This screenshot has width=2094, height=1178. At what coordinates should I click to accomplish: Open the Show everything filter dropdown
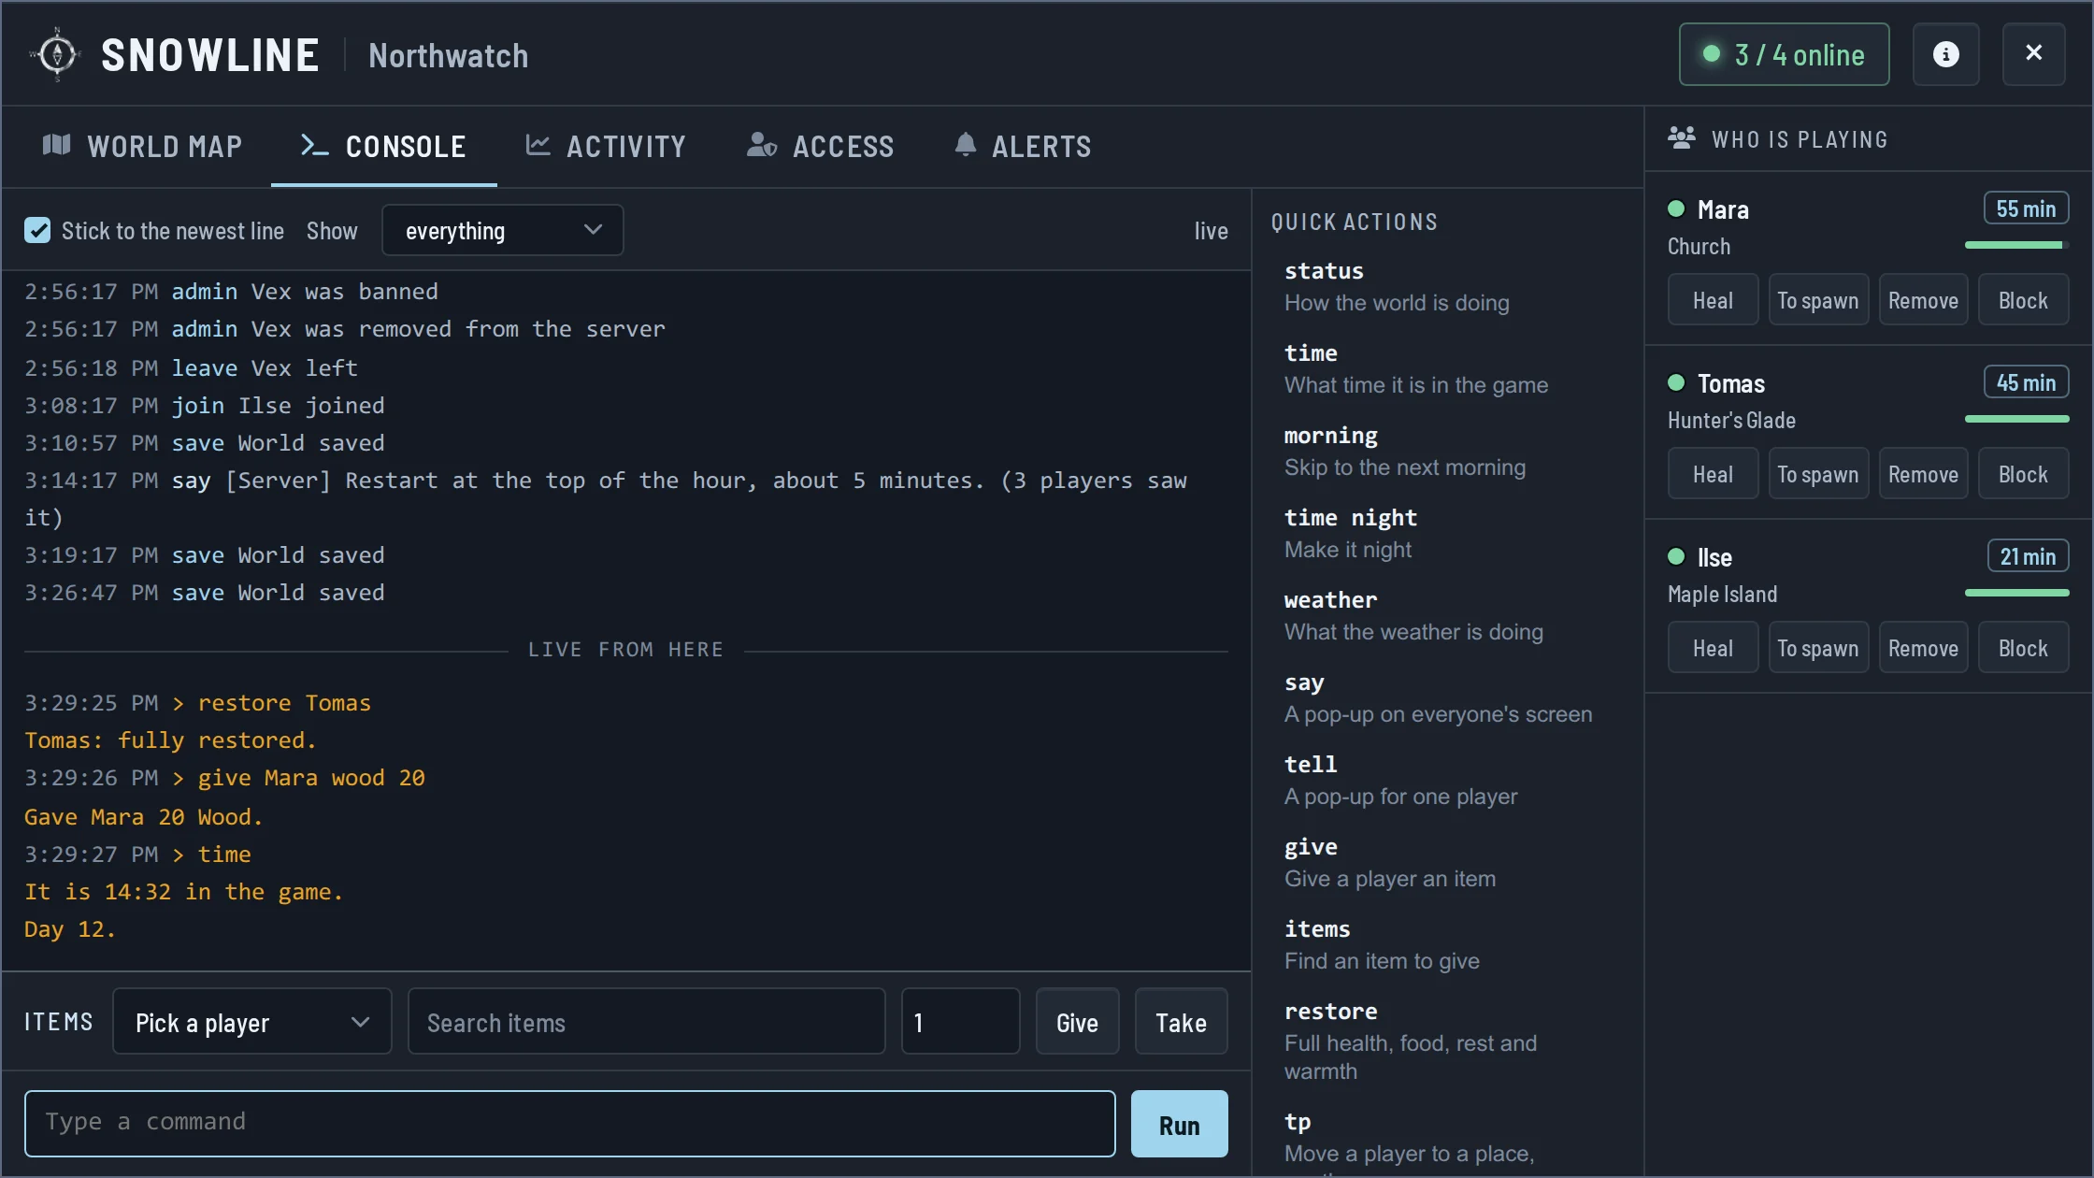tap(503, 230)
